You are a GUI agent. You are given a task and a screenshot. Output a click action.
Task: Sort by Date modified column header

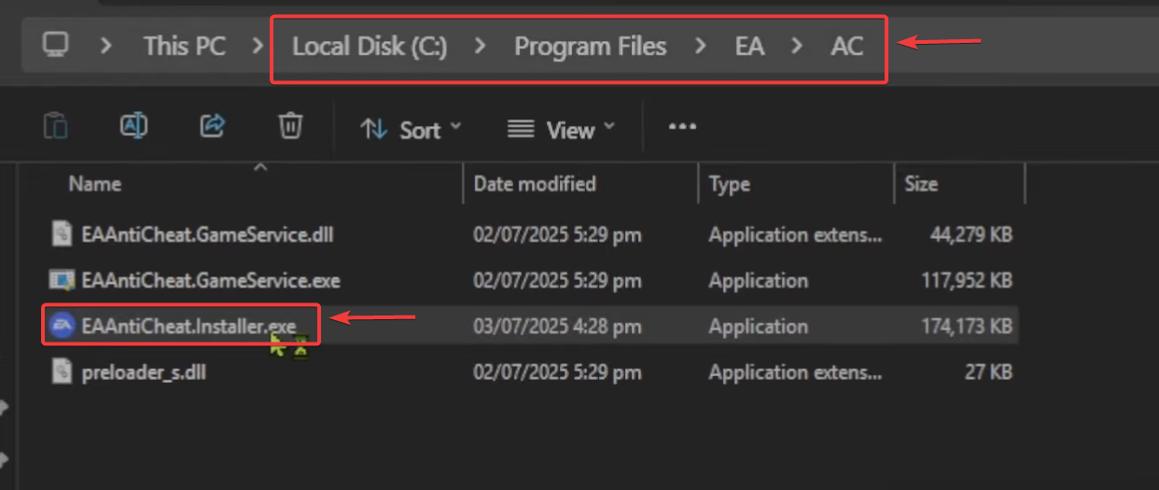[535, 184]
